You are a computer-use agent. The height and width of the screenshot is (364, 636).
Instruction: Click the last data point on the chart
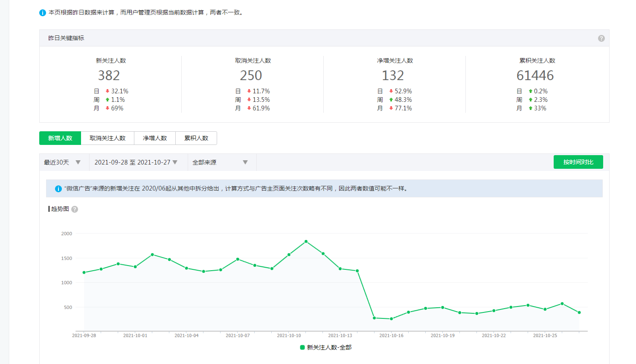click(579, 312)
